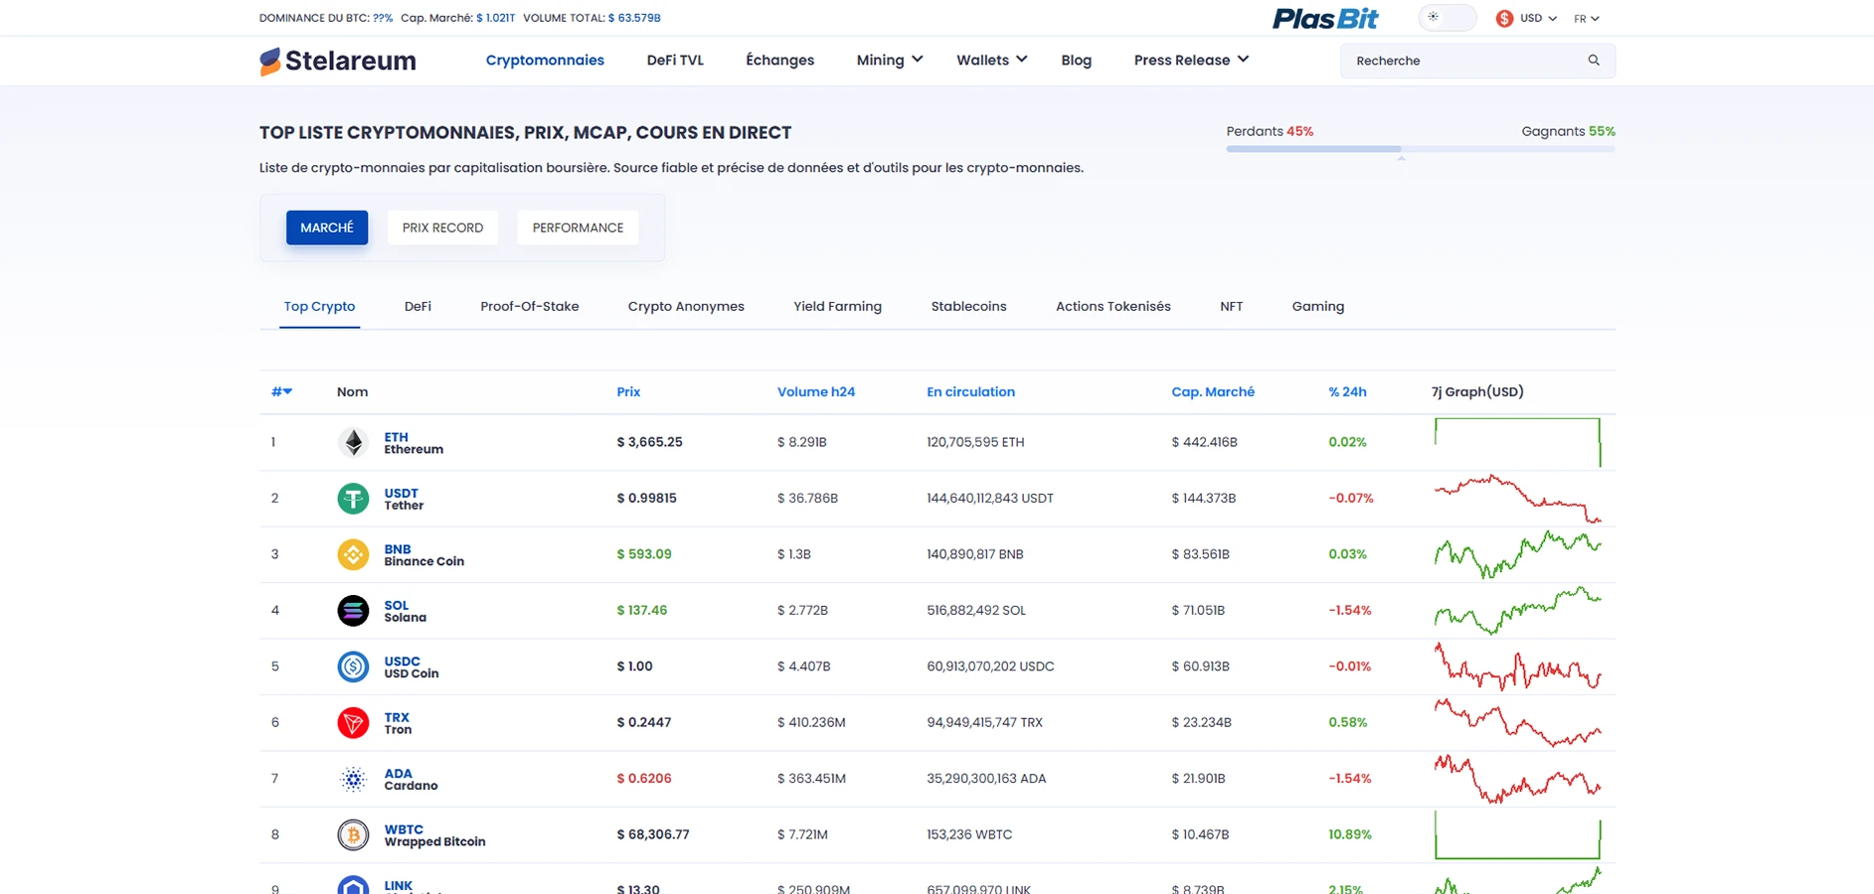The width and height of the screenshot is (1874, 894).
Task: Click the Ethereum coin icon
Action: [353, 442]
